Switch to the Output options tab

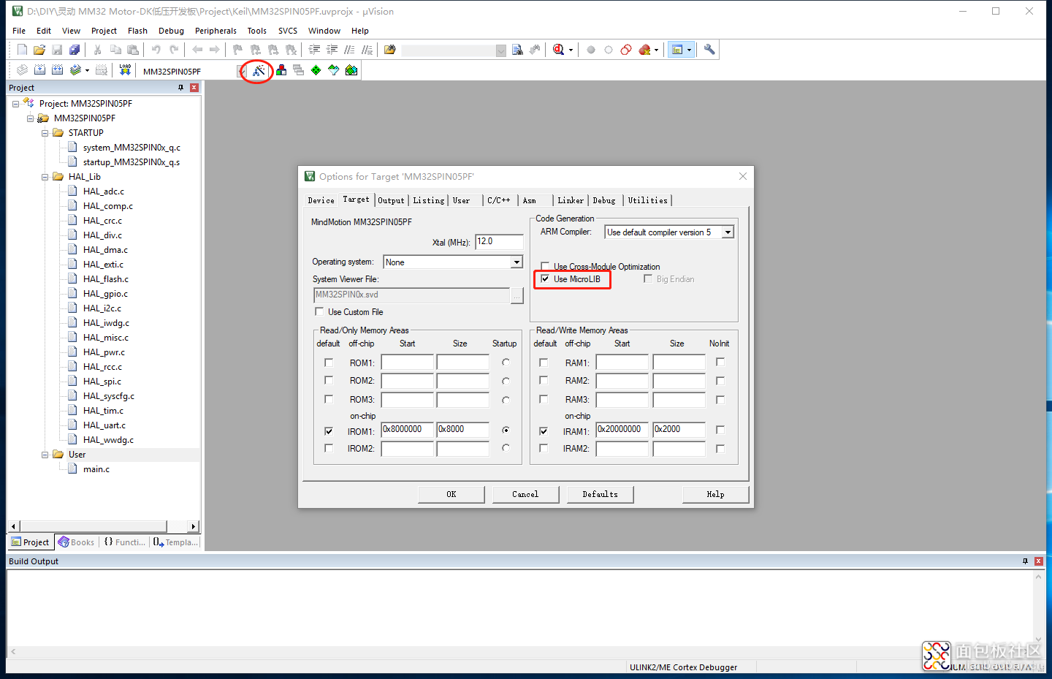click(x=391, y=200)
